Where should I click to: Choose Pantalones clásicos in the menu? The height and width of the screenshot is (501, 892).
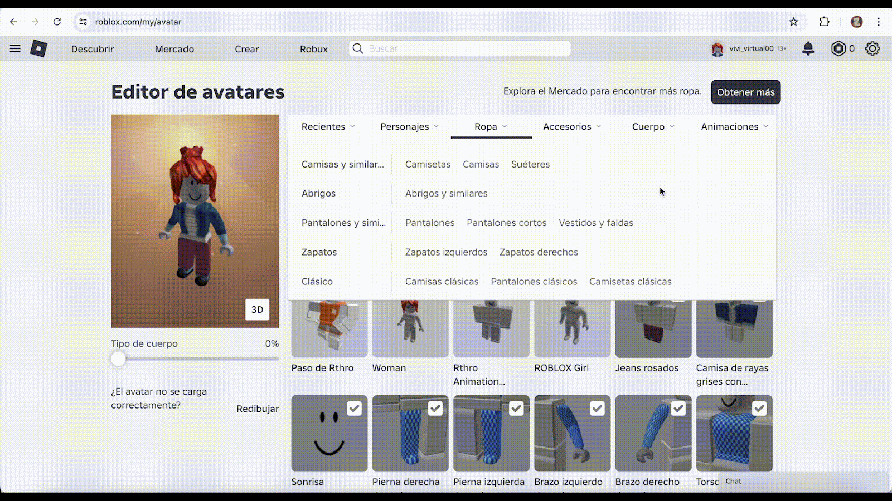click(x=534, y=282)
